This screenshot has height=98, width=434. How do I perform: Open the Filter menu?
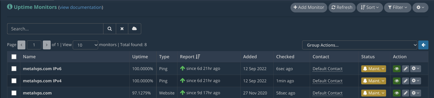coord(398,7)
